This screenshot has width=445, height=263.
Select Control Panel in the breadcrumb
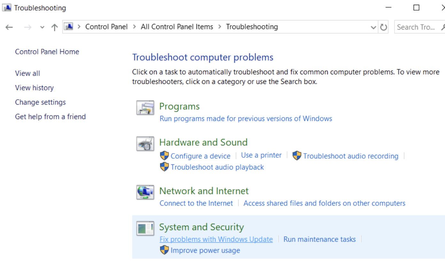tap(106, 27)
